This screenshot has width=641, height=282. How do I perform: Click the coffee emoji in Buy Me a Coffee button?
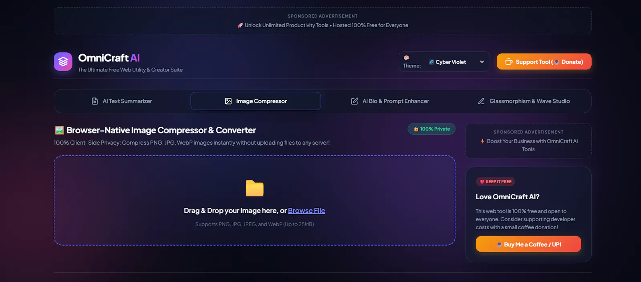[499, 244]
